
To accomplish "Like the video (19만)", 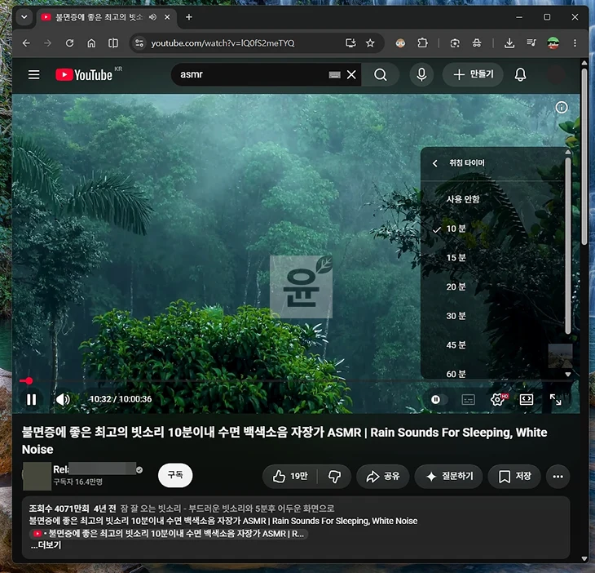I will tap(290, 476).
